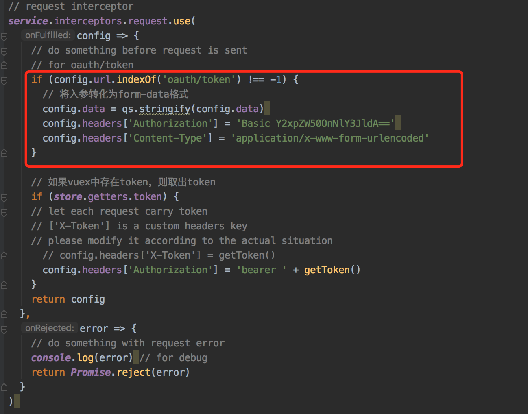Click the '!==' operator in the if condition
The width and height of the screenshot is (528, 414).
coord(256,80)
